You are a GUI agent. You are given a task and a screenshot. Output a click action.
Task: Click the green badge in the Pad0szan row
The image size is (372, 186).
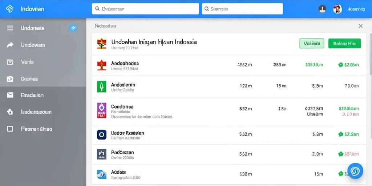341,154
